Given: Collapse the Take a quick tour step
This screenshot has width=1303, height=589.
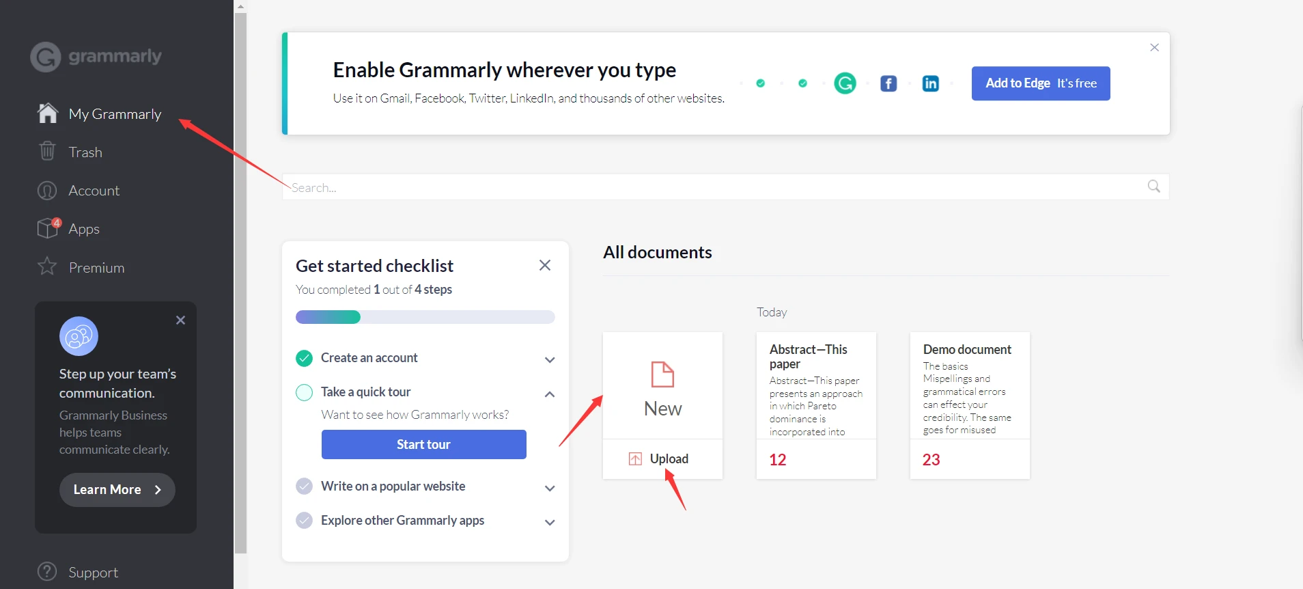Looking at the screenshot, I should click(x=550, y=394).
